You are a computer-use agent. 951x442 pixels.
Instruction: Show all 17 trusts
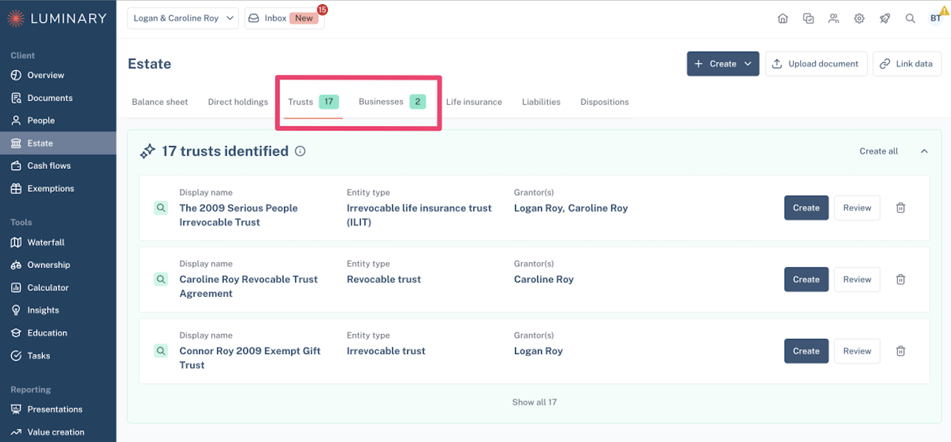[x=534, y=402]
